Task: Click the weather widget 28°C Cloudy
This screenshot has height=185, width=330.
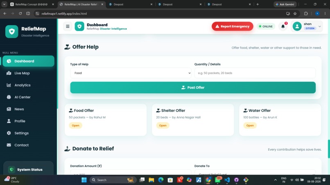Action: (x=12, y=180)
